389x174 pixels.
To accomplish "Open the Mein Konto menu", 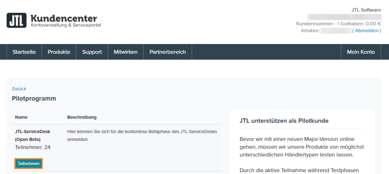I will 361,52.
